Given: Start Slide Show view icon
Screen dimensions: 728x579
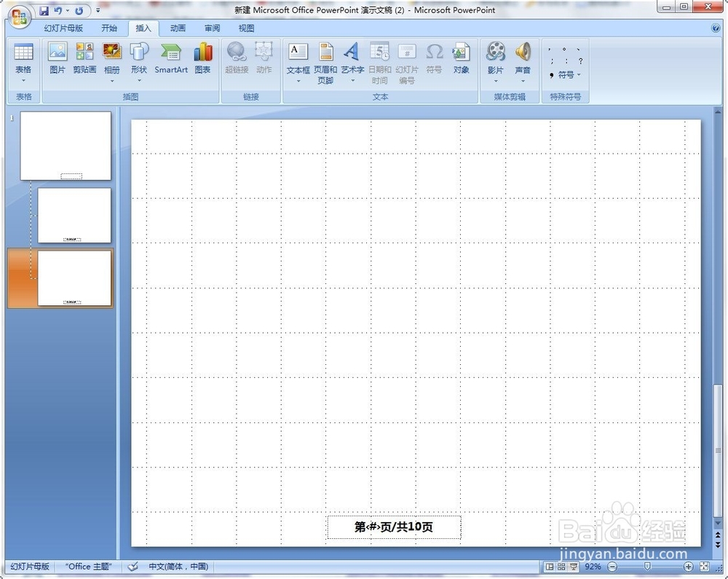Looking at the screenshot, I should pos(574,567).
